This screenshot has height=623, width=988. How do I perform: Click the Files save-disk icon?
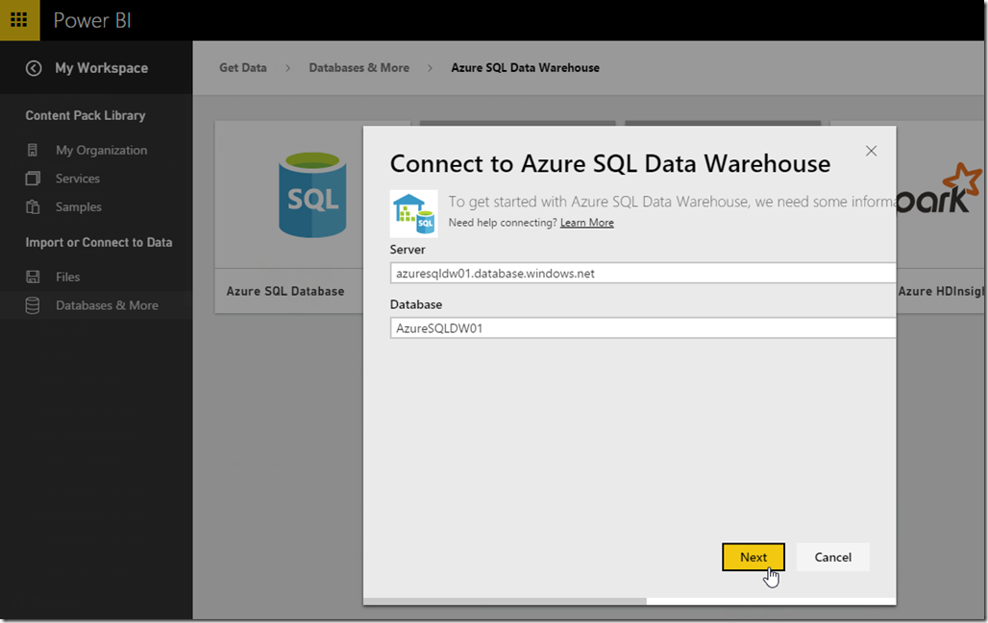tap(33, 276)
